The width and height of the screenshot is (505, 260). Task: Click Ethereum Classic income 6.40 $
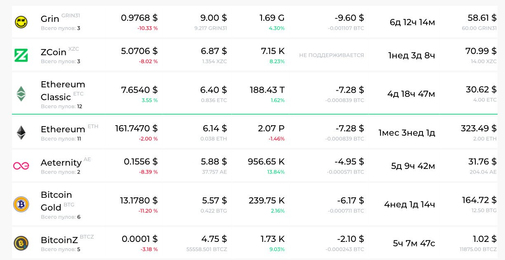click(214, 90)
